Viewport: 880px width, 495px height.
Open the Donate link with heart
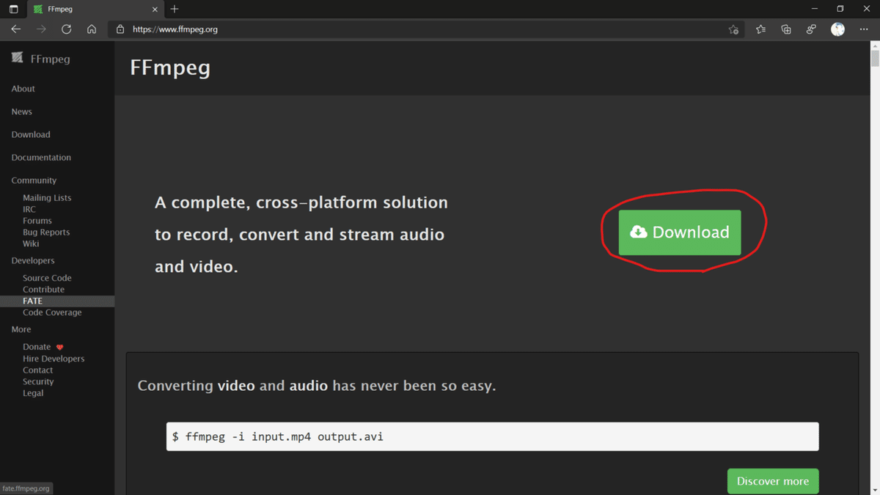pyautogui.click(x=43, y=347)
